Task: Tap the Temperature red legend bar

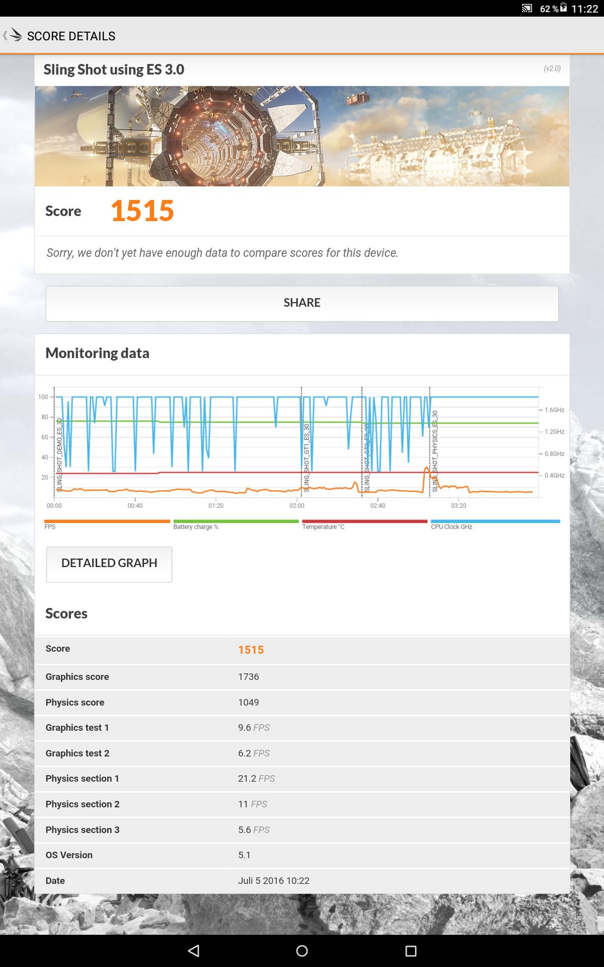Action: pos(365,521)
